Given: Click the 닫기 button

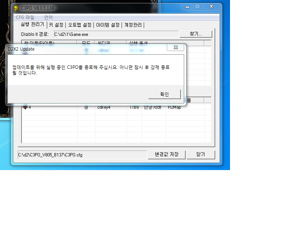Looking at the screenshot, I should pyautogui.click(x=201, y=155).
